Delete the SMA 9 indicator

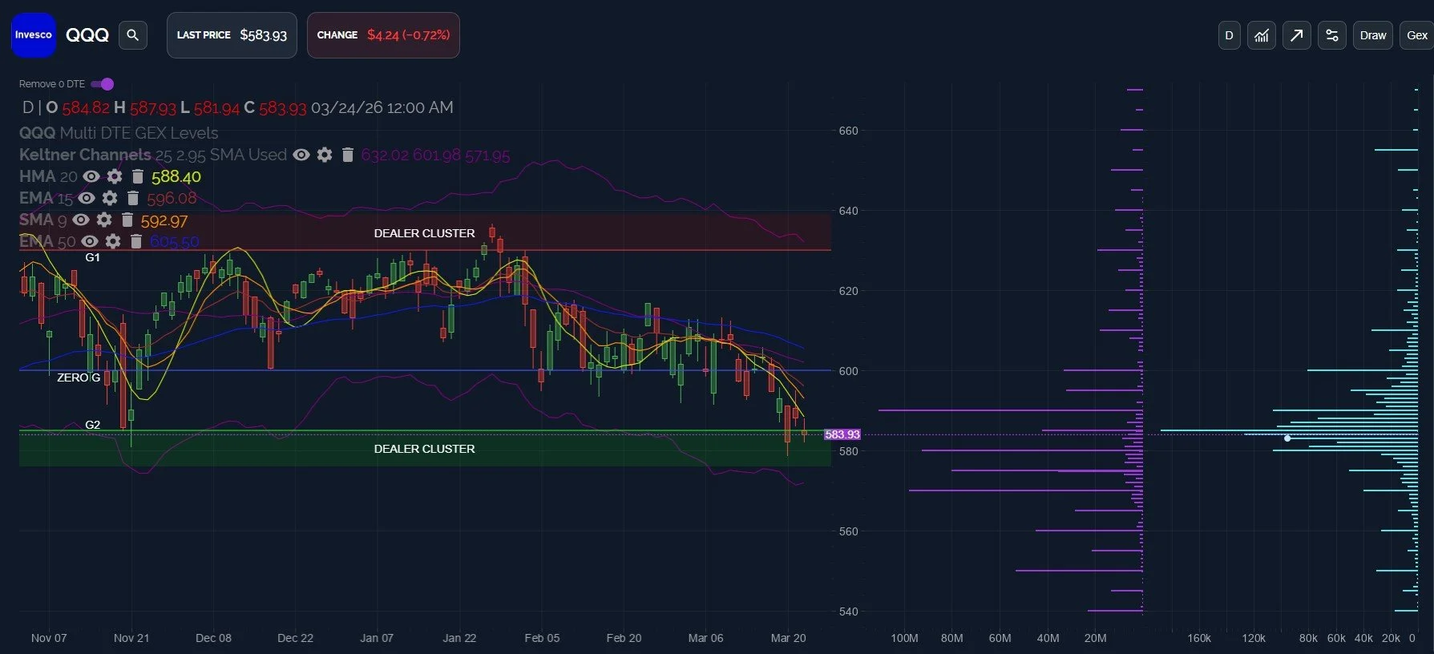(127, 220)
